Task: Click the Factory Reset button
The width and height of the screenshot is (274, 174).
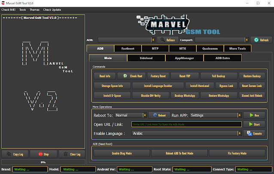Action: coord(158,76)
